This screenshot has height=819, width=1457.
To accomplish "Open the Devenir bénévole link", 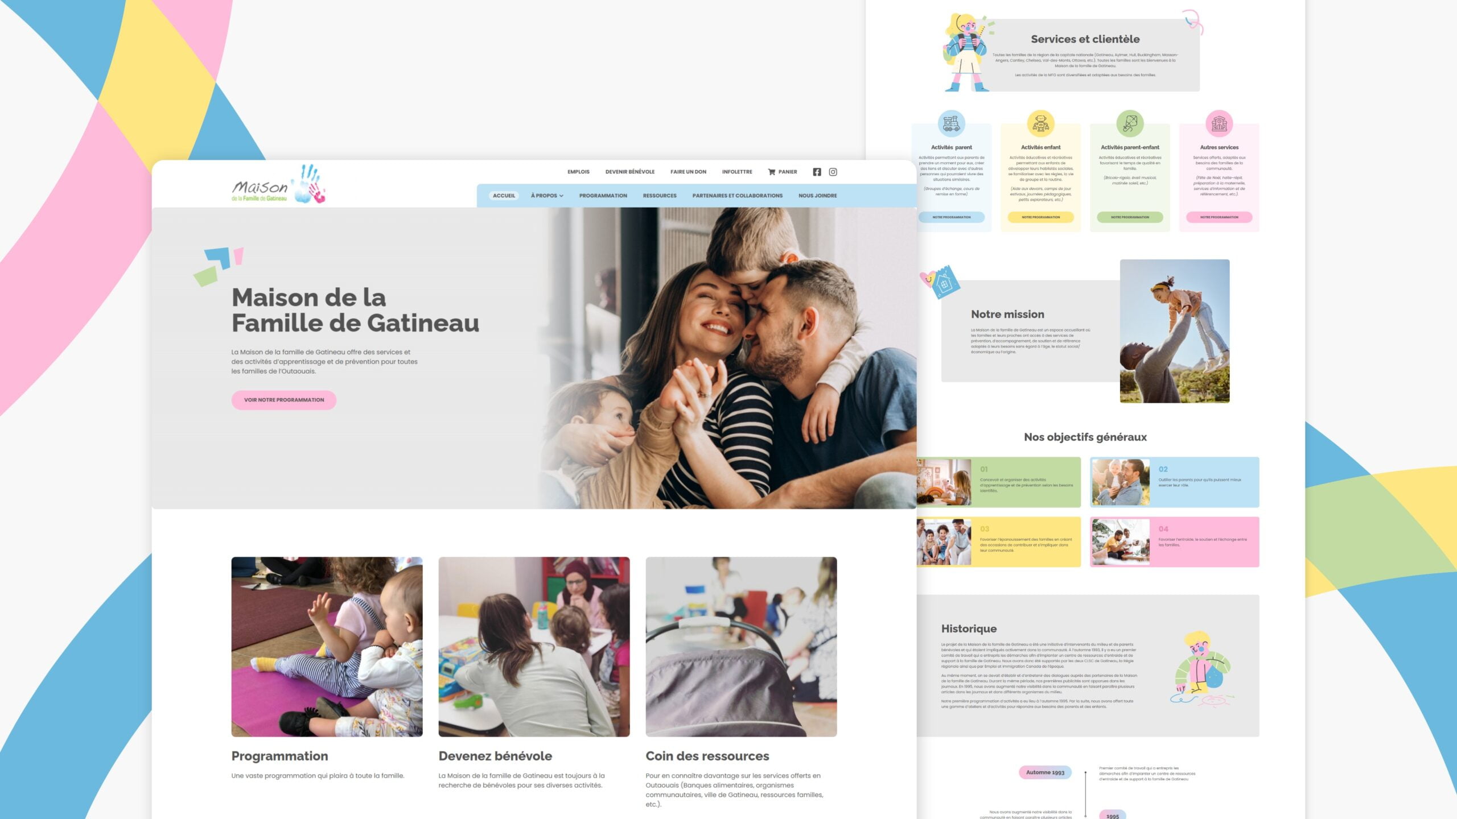I will pos(629,172).
